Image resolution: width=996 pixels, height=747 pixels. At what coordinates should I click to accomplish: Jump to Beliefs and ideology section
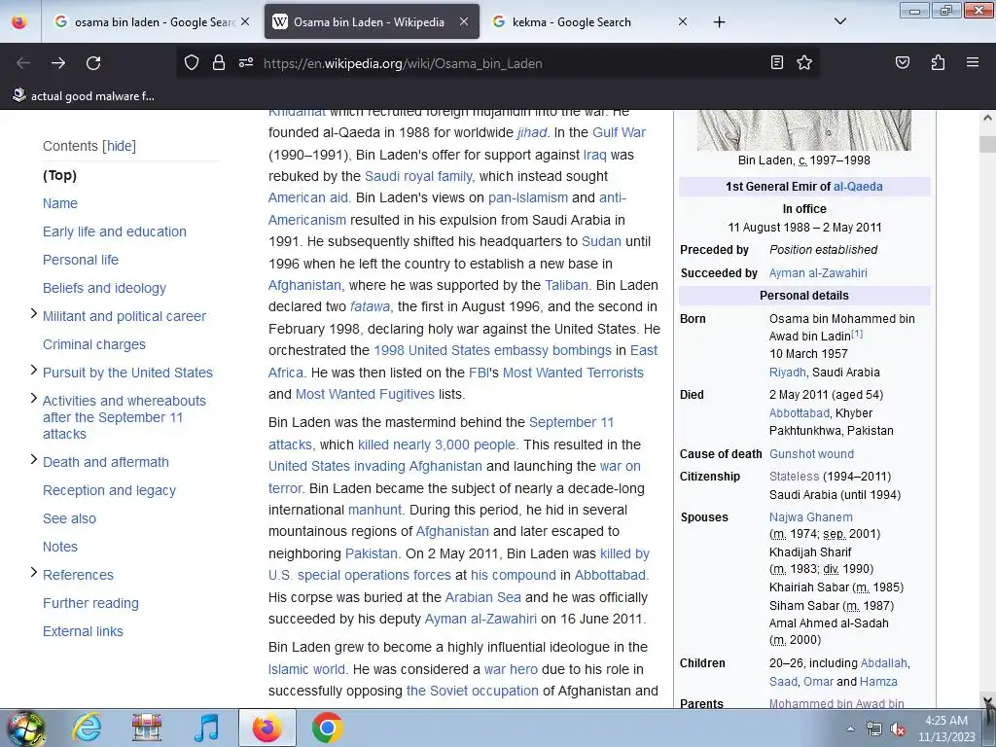tap(104, 288)
